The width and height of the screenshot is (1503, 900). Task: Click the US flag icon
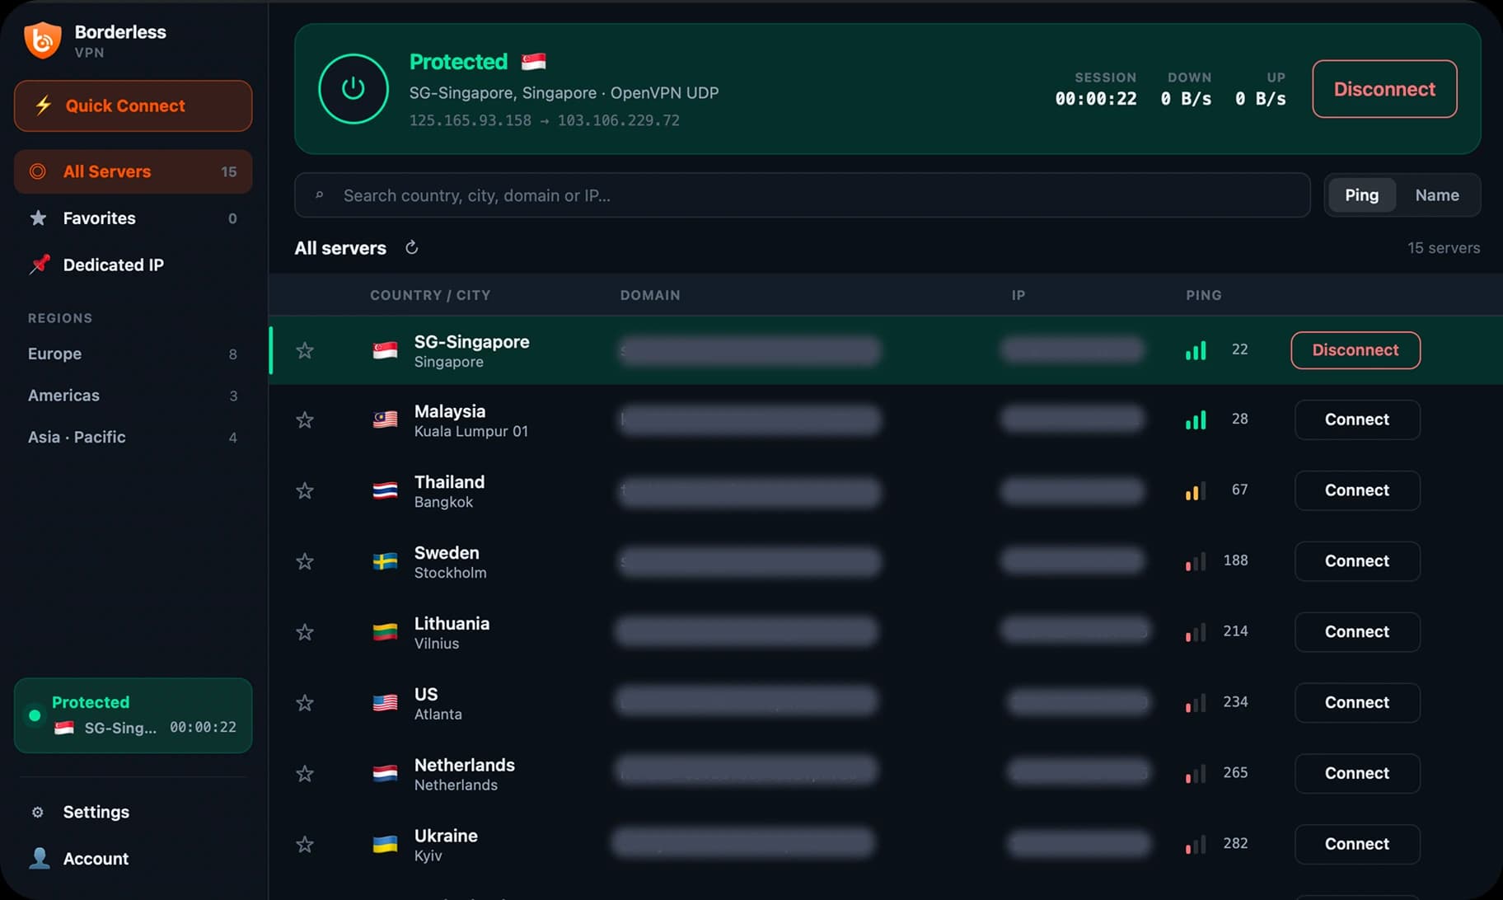click(x=385, y=703)
